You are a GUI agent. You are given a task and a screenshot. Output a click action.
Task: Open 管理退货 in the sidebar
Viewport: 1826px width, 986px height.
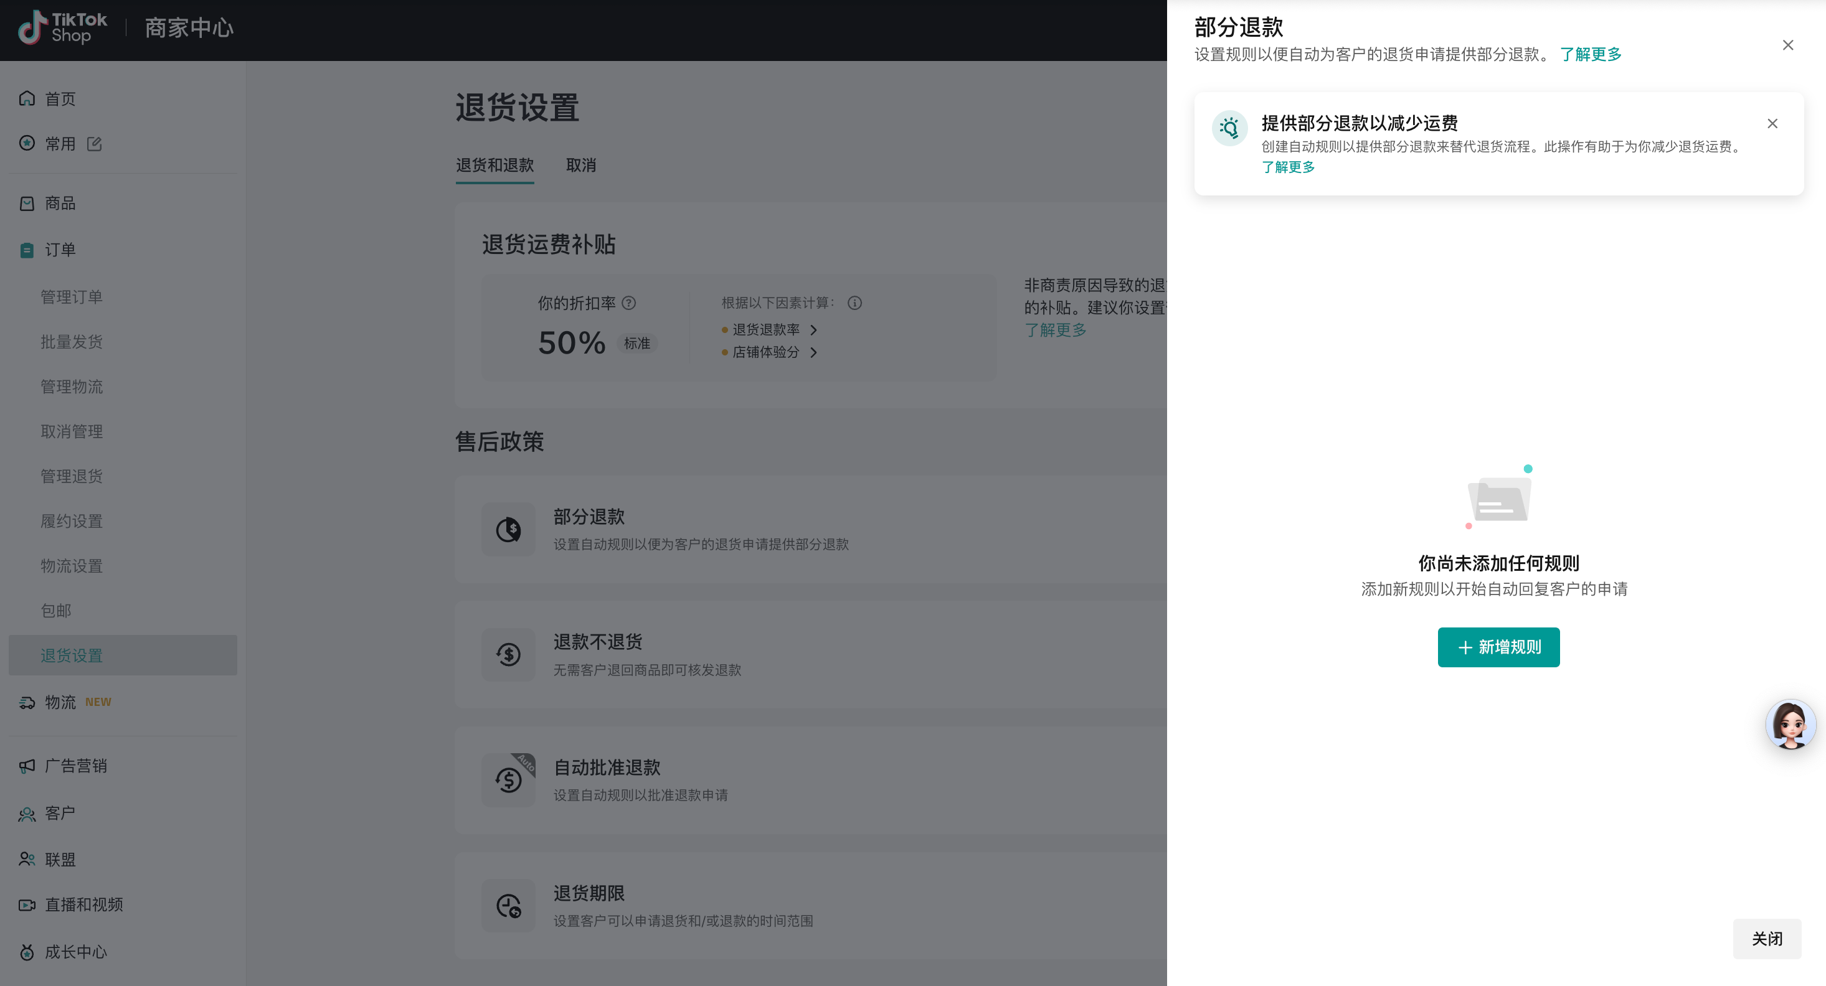coord(72,476)
